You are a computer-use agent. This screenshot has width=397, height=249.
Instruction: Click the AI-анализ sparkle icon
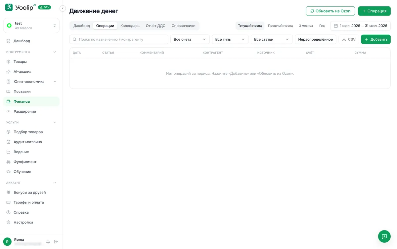point(9,72)
